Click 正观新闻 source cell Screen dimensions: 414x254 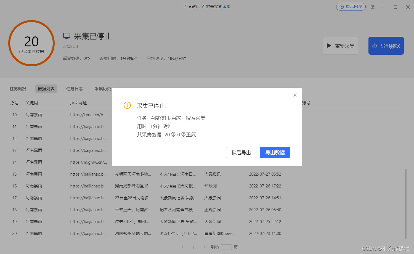coord(213,210)
